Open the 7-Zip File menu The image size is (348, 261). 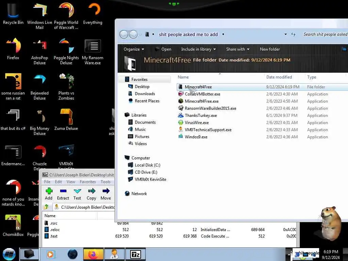pos(47,182)
